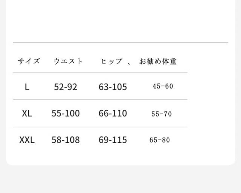Image resolution: width=241 pixels, height=193 pixels.
Task: Click the ヒップ column header
Action: click(111, 61)
